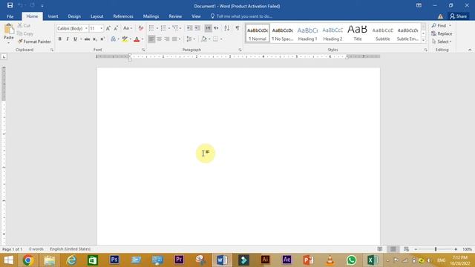Screen dimensions: 475x267
Task: Click the Save icon in the quick access toolbar
Action: [x=10, y=5]
